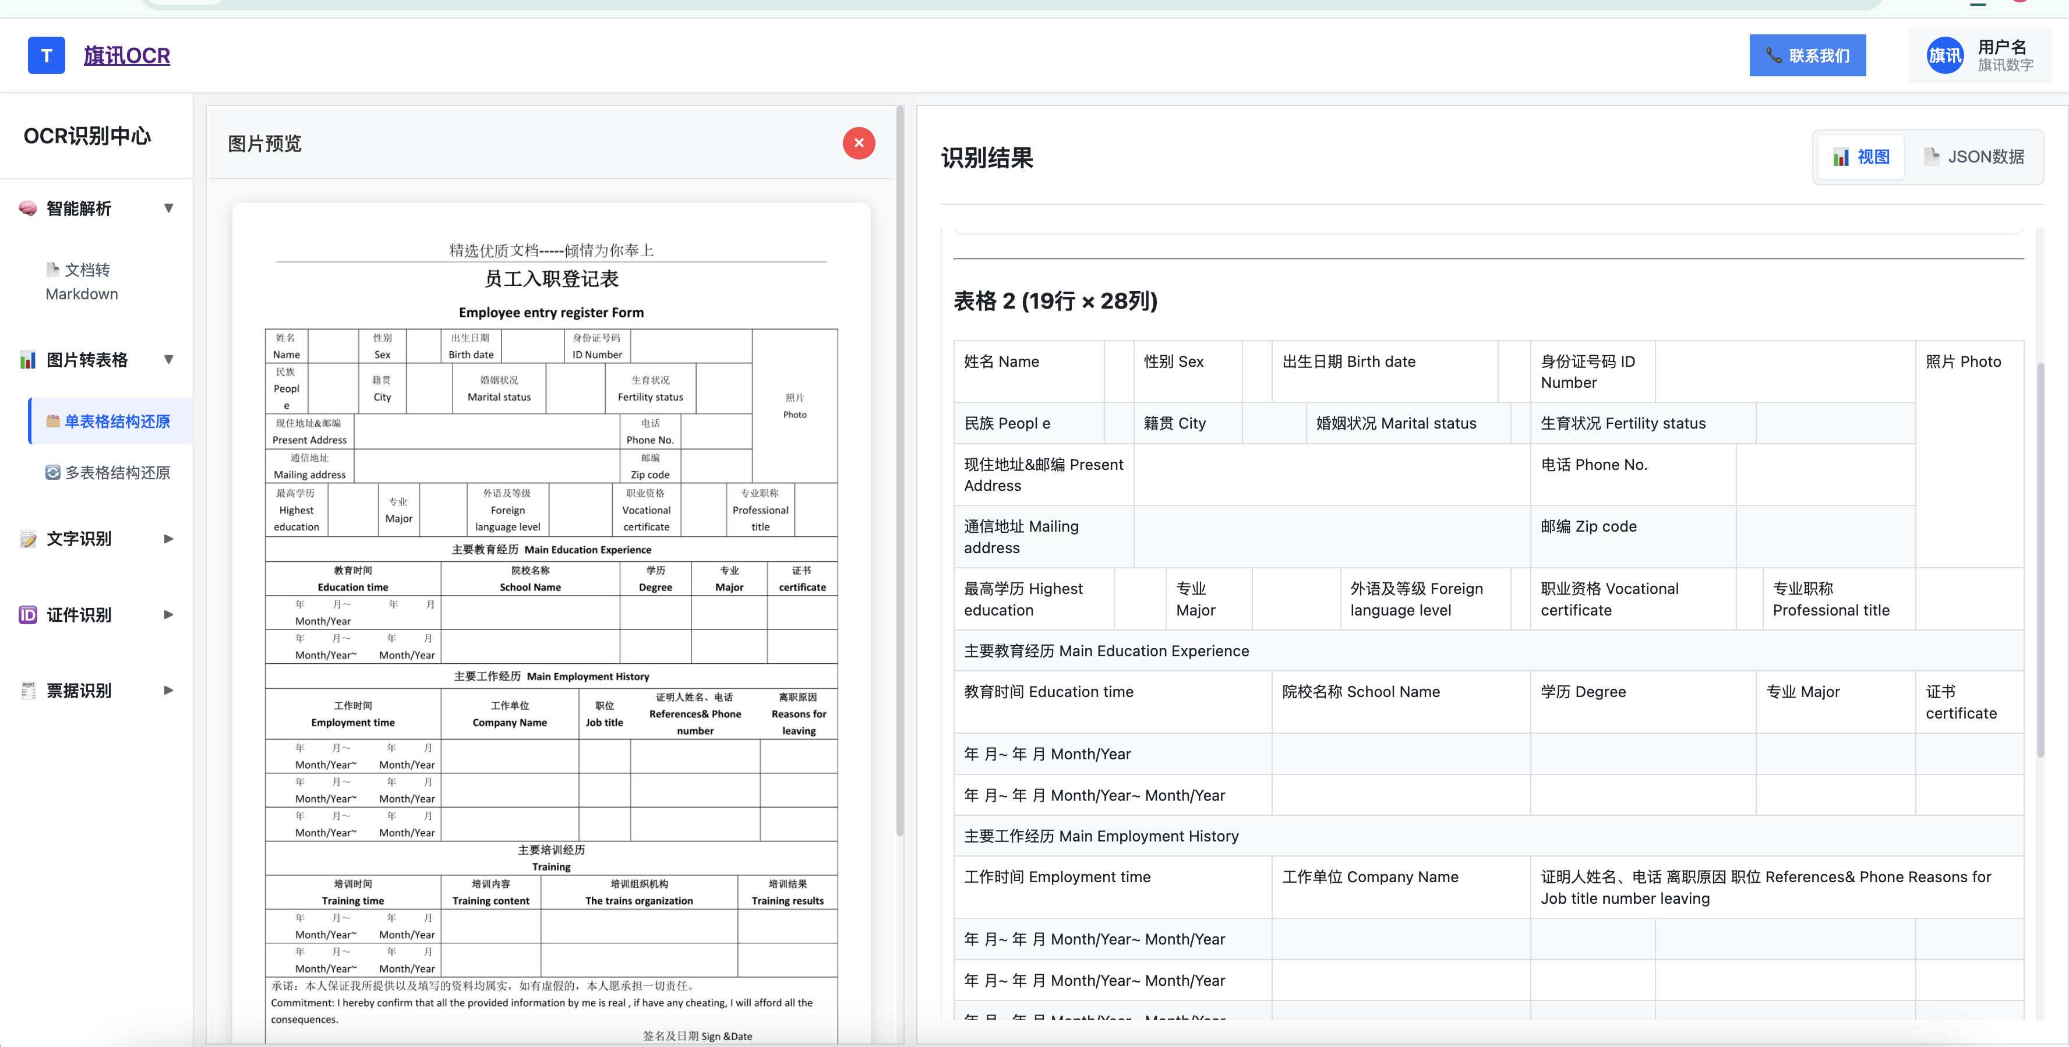
Task: Click the ID card icon beside 证件识别
Action: 28,615
